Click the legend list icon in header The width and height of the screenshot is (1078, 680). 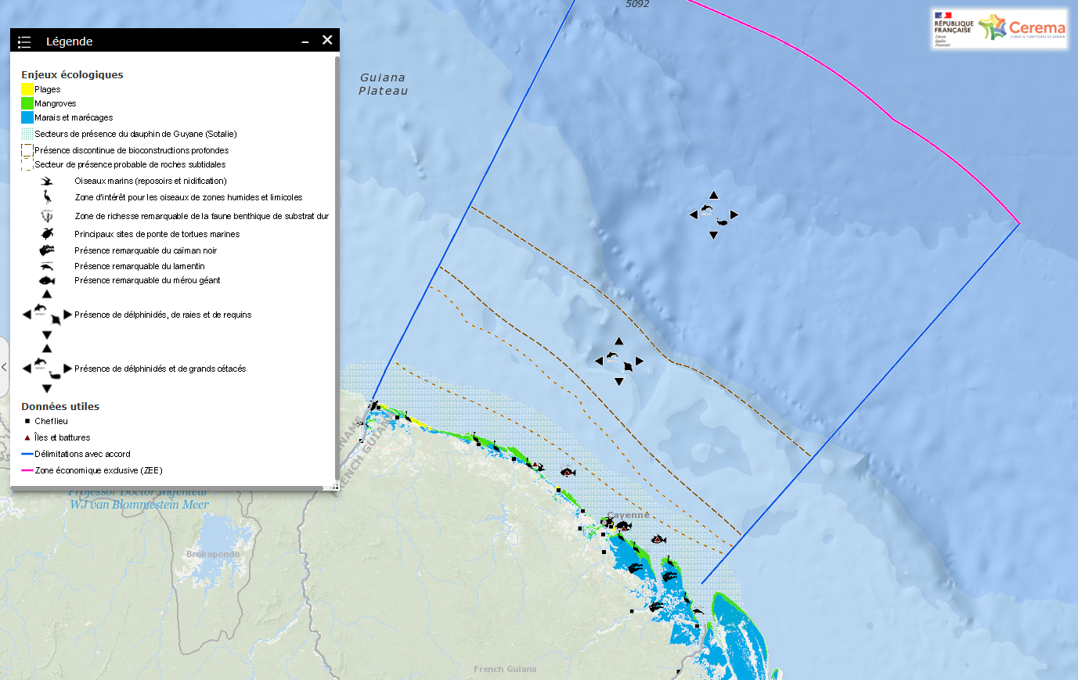[24, 41]
